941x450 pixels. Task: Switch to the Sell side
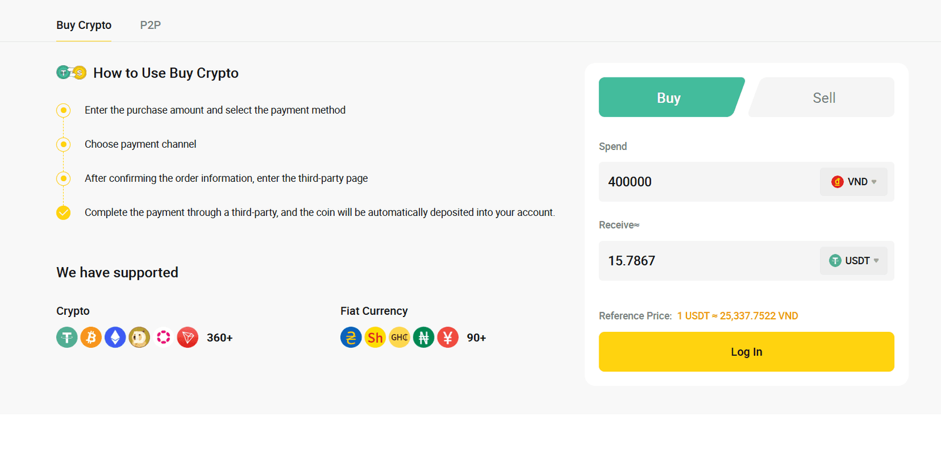tap(822, 97)
